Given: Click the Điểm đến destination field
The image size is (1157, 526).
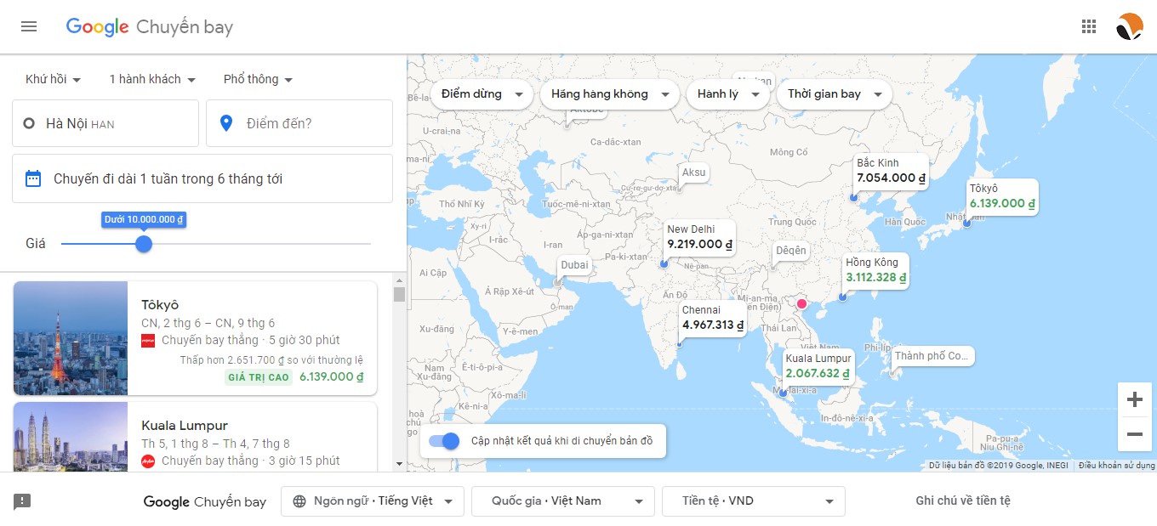Looking at the screenshot, I should point(299,123).
